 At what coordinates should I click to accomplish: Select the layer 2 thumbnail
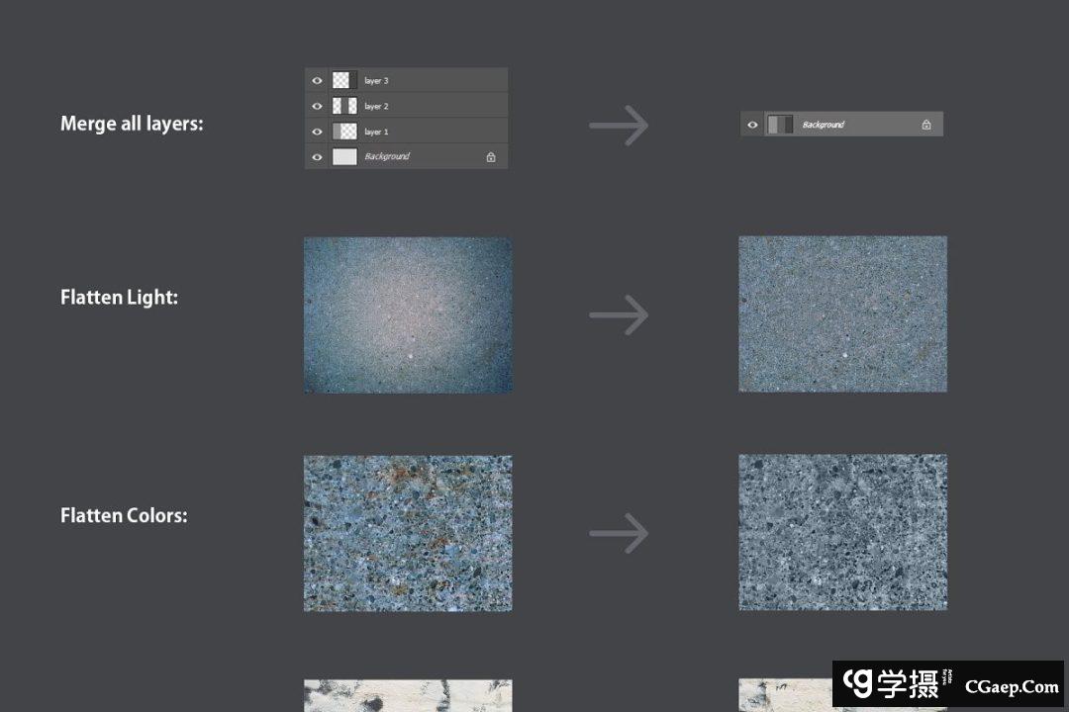[343, 106]
